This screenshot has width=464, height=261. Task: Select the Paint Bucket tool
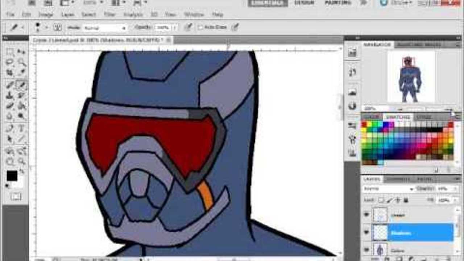[22, 106]
